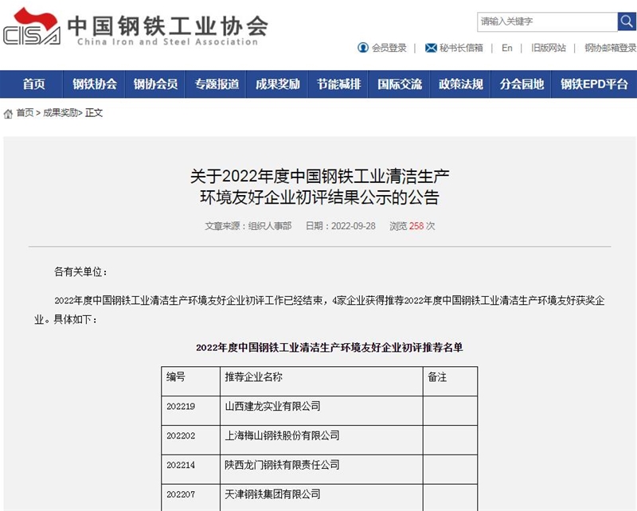
Task: Open 国际交流 menu item
Action: [x=400, y=84]
